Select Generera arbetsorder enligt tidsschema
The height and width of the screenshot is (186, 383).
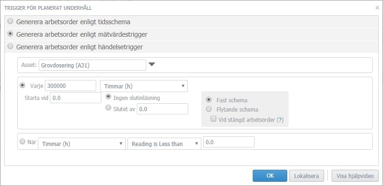pyautogui.click(x=10, y=21)
